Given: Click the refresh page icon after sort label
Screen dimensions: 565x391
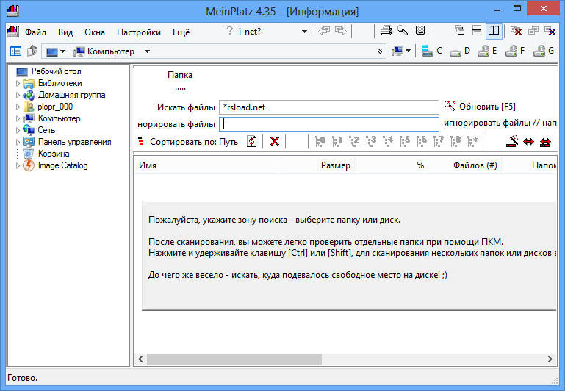Looking at the screenshot, I should click(x=251, y=141).
